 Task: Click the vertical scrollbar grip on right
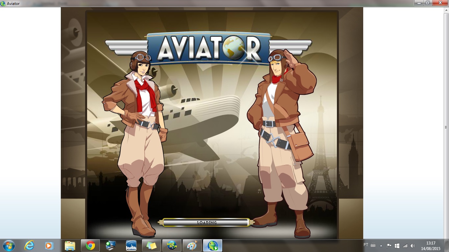pos(446,127)
